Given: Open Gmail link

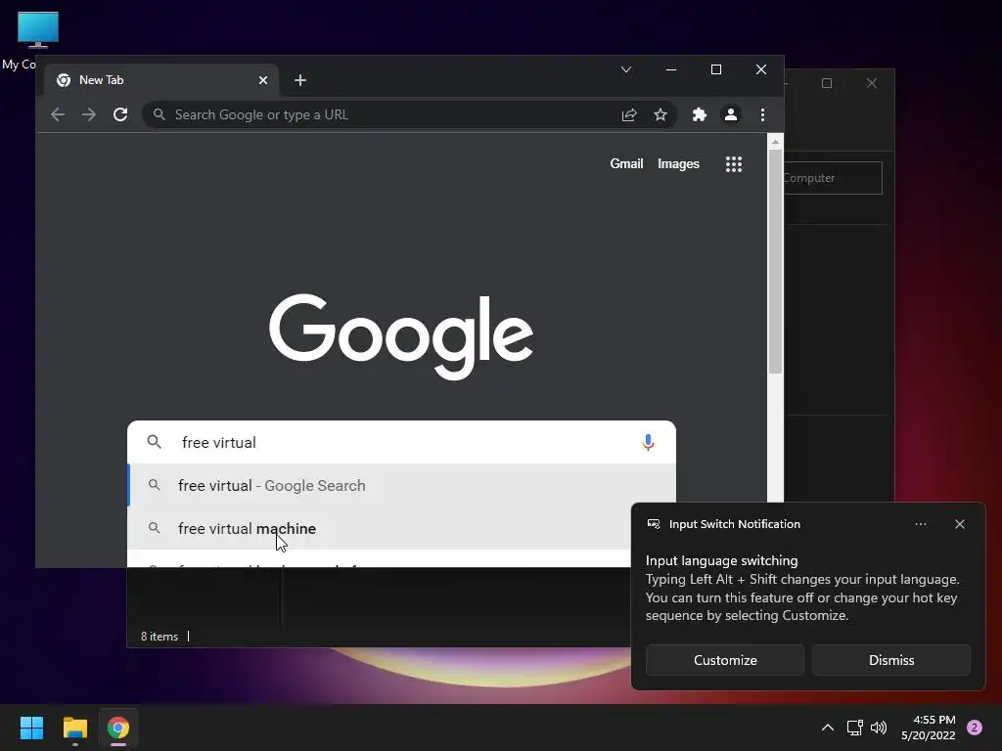Looking at the screenshot, I should 626,163.
